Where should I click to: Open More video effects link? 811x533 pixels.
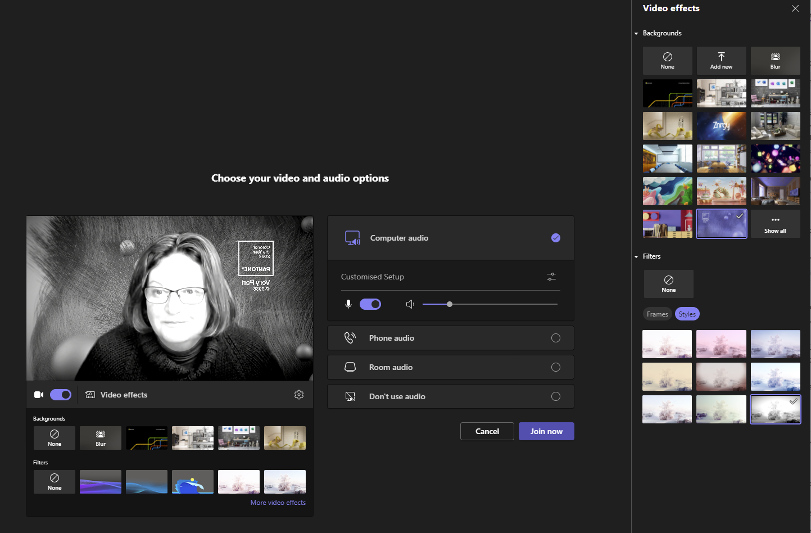tap(278, 502)
